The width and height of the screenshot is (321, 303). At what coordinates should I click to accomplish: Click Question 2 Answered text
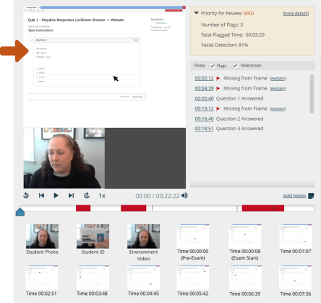[239, 119]
